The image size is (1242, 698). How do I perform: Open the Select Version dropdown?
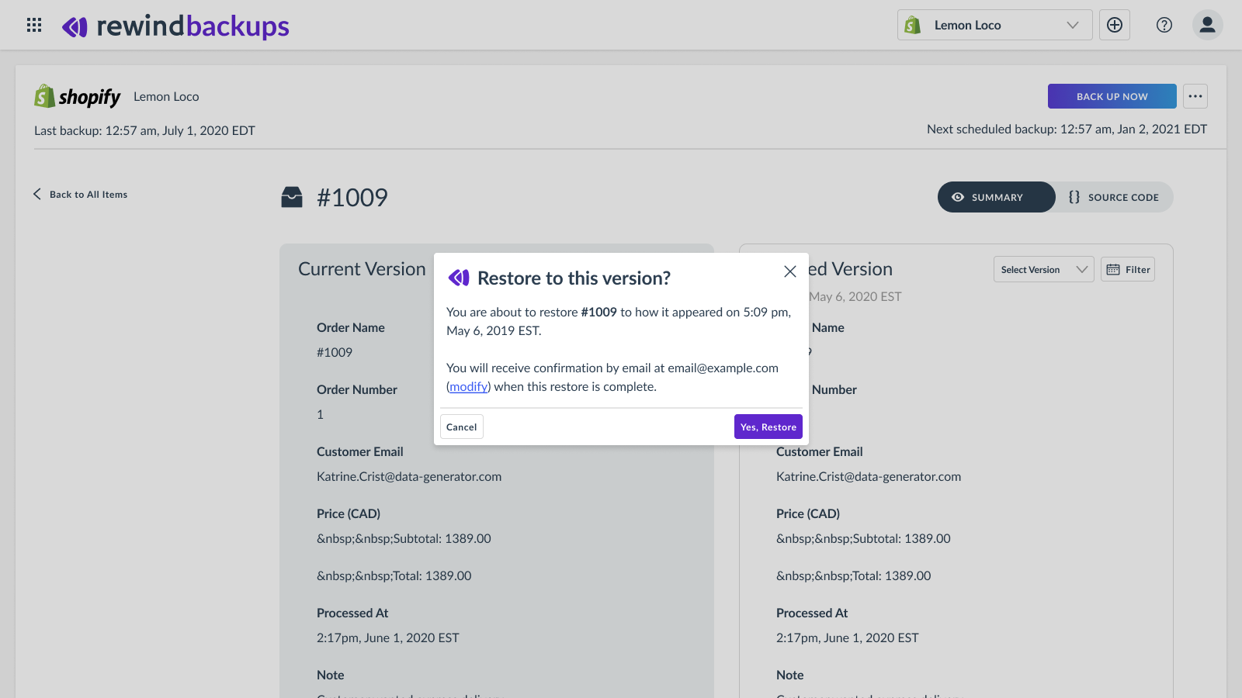[x=1043, y=269]
